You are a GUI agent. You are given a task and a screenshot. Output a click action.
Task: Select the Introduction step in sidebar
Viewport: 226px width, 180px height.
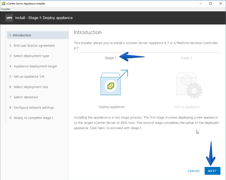point(38,35)
